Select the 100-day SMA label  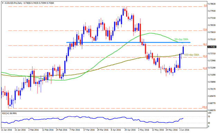(192, 55)
